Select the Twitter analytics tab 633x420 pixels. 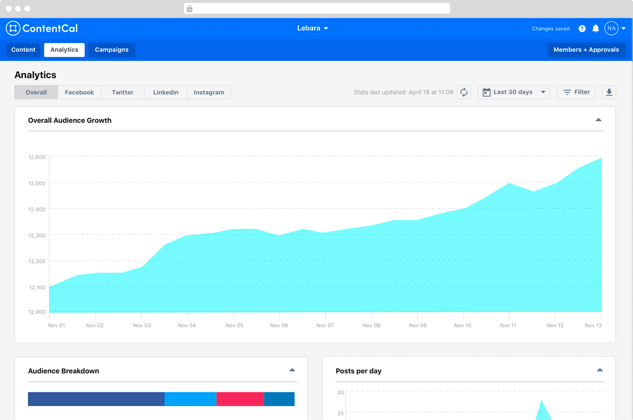click(122, 92)
